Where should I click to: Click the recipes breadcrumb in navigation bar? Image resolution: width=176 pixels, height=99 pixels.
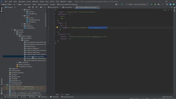(53, 4)
